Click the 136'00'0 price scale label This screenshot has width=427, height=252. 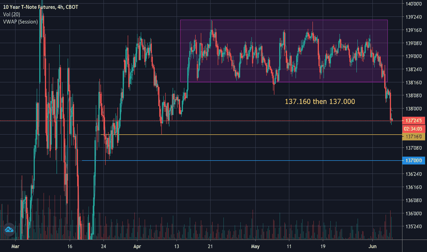(414, 214)
